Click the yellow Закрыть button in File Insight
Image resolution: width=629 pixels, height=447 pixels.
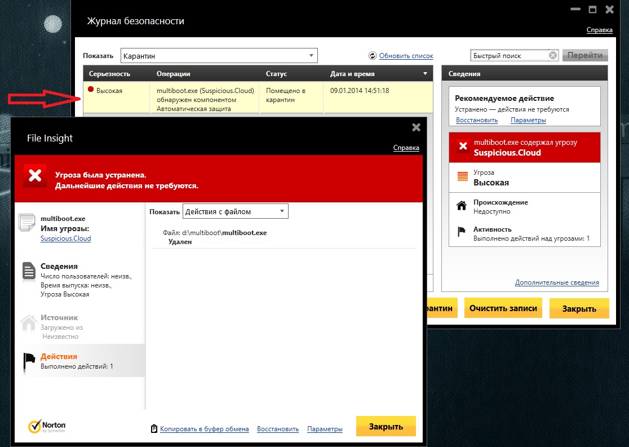[x=386, y=426]
